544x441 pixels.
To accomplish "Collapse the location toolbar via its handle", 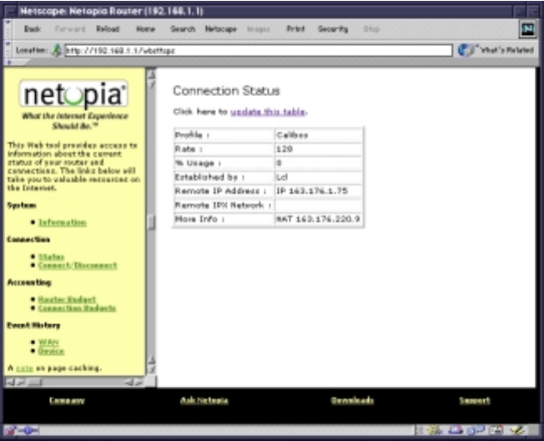I will (x=8, y=50).
